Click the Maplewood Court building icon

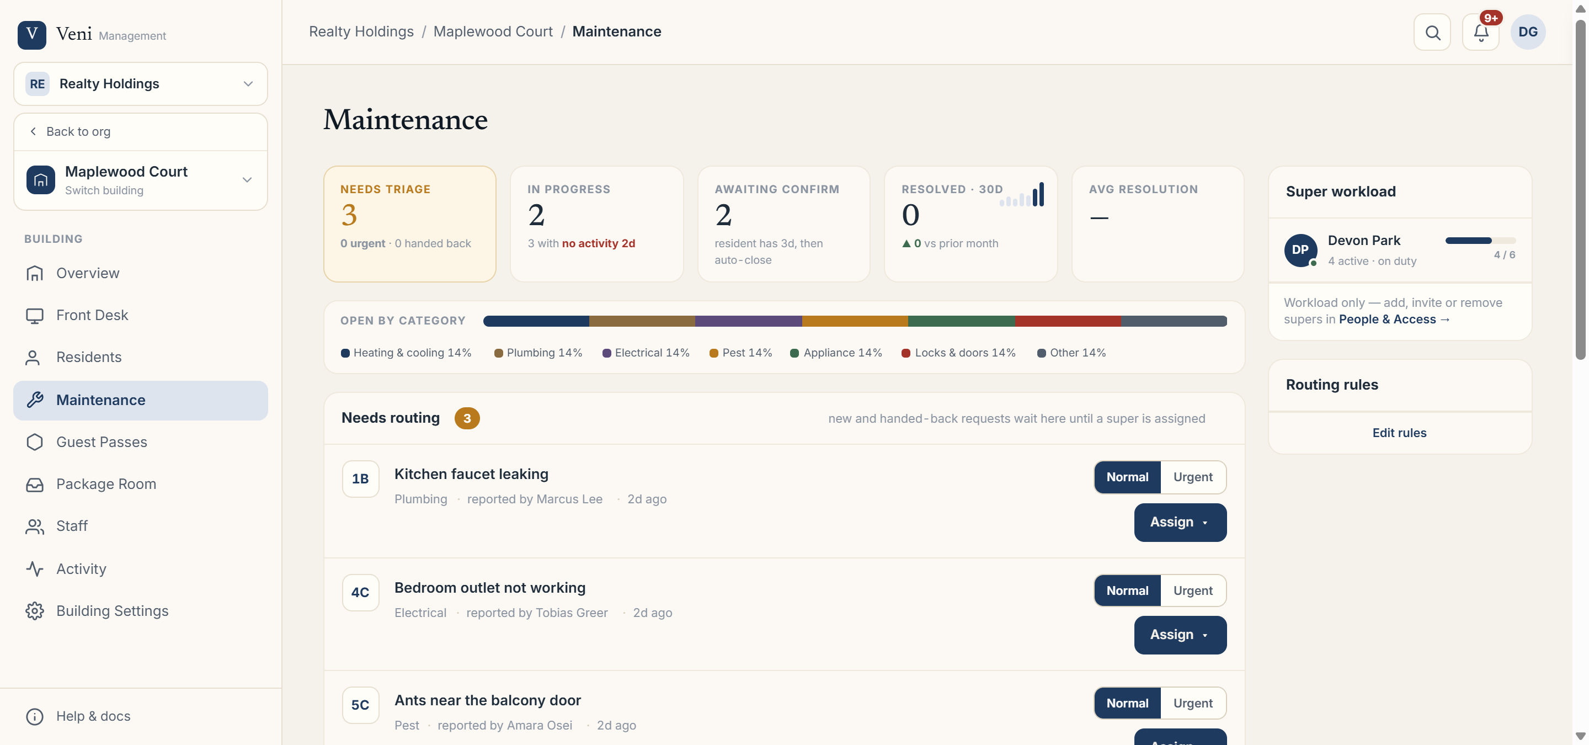(41, 180)
